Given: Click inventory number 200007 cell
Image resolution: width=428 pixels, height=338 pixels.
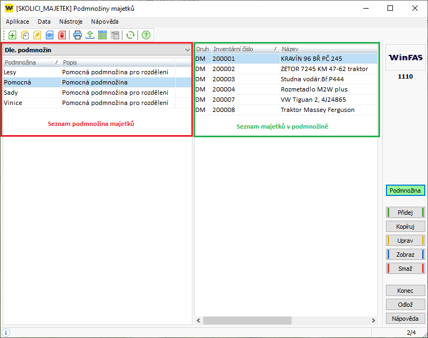Looking at the screenshot, I should tap(246, 100).
